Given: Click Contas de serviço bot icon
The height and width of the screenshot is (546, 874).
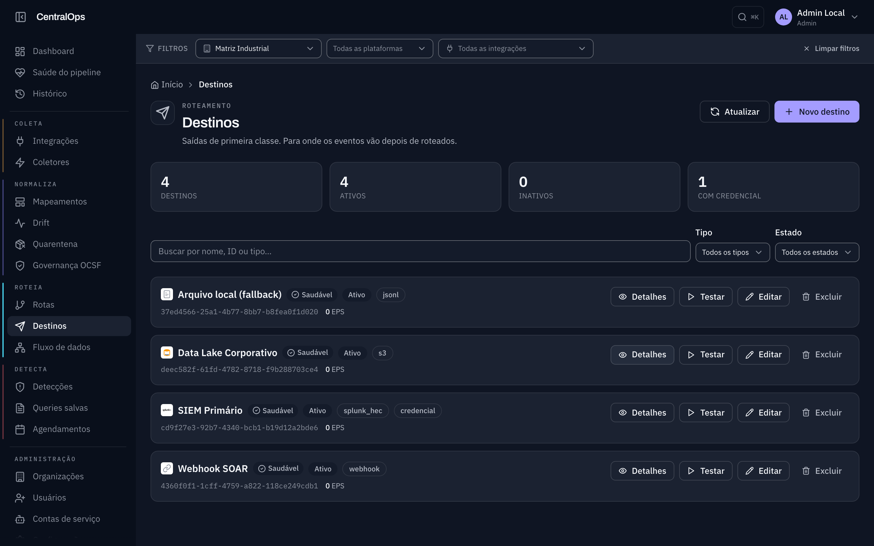Looking at the screenshot, I should click(20, 519).
